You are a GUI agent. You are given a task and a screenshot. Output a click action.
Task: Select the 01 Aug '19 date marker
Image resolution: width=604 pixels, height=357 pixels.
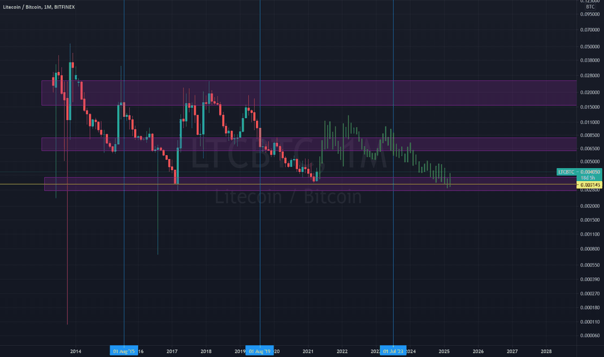[x=260, y=351]
